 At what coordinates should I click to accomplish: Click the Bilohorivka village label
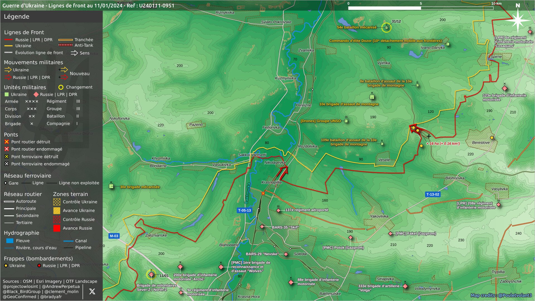pyautogui.click(x=455, y=178)
